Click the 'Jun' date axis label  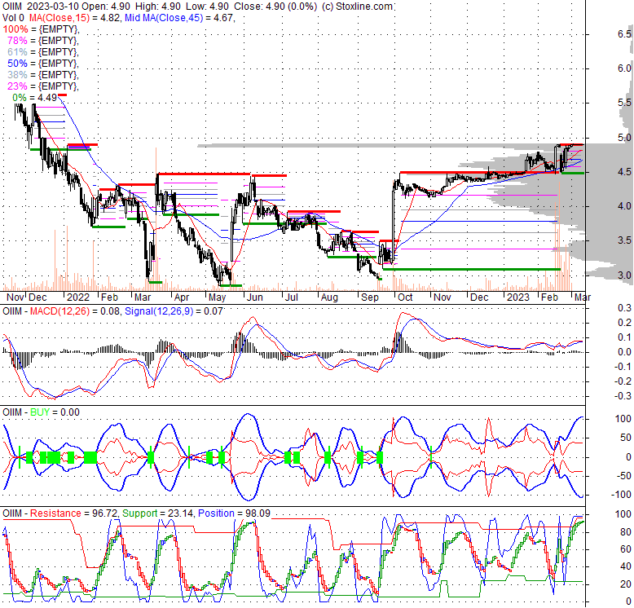tap(255, 297)
